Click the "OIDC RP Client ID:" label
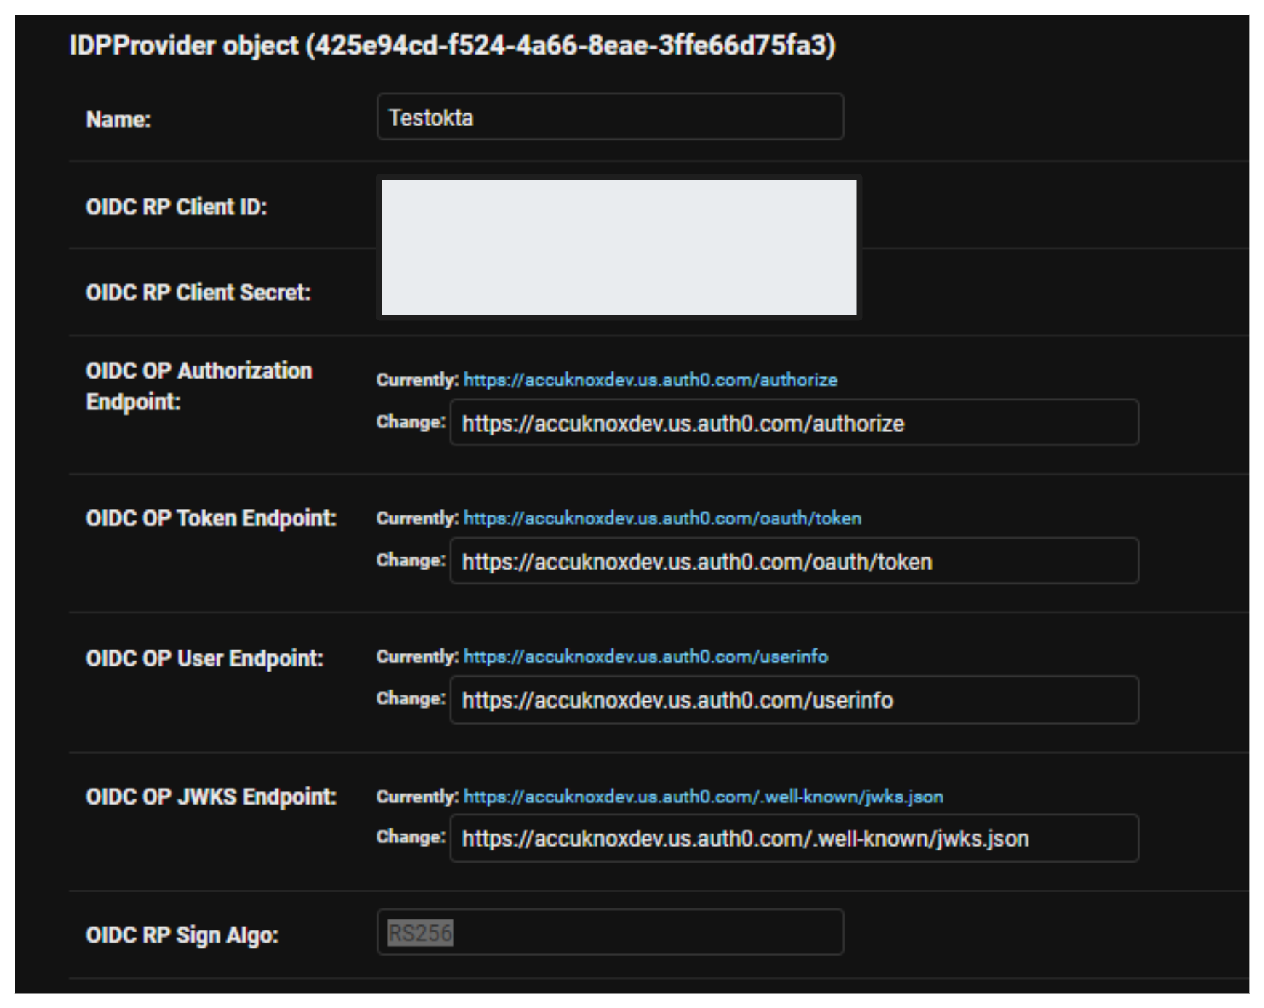The width and height of the screenshot is (1264, 1008). pyautogui.click(x=177, y=207)
